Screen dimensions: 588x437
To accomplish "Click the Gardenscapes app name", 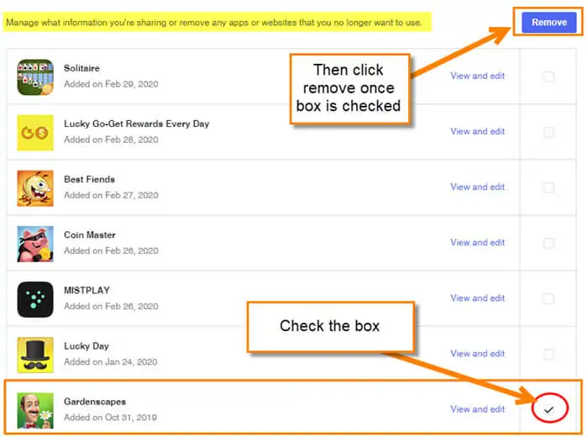I will click(x=95, y=402).
